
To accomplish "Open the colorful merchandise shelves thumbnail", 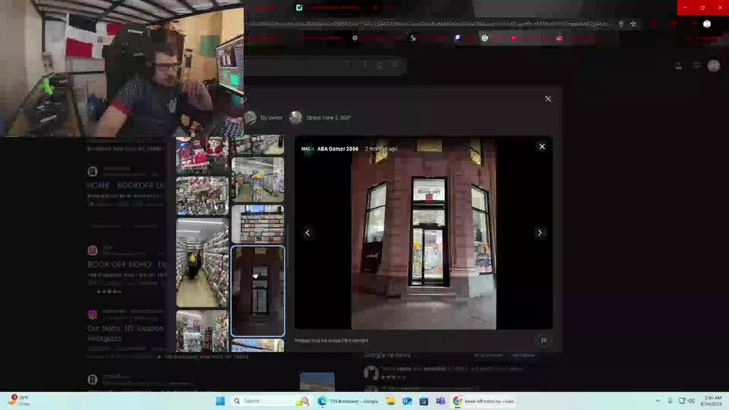I will coord(202,331).
